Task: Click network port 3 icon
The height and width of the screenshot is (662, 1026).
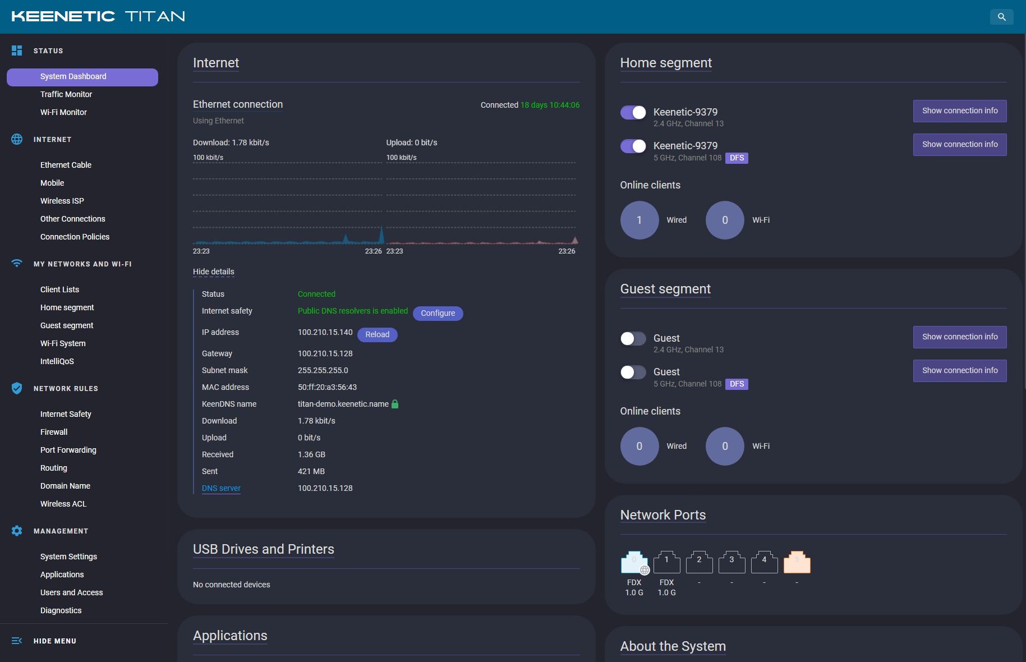Action: (731, 562)
